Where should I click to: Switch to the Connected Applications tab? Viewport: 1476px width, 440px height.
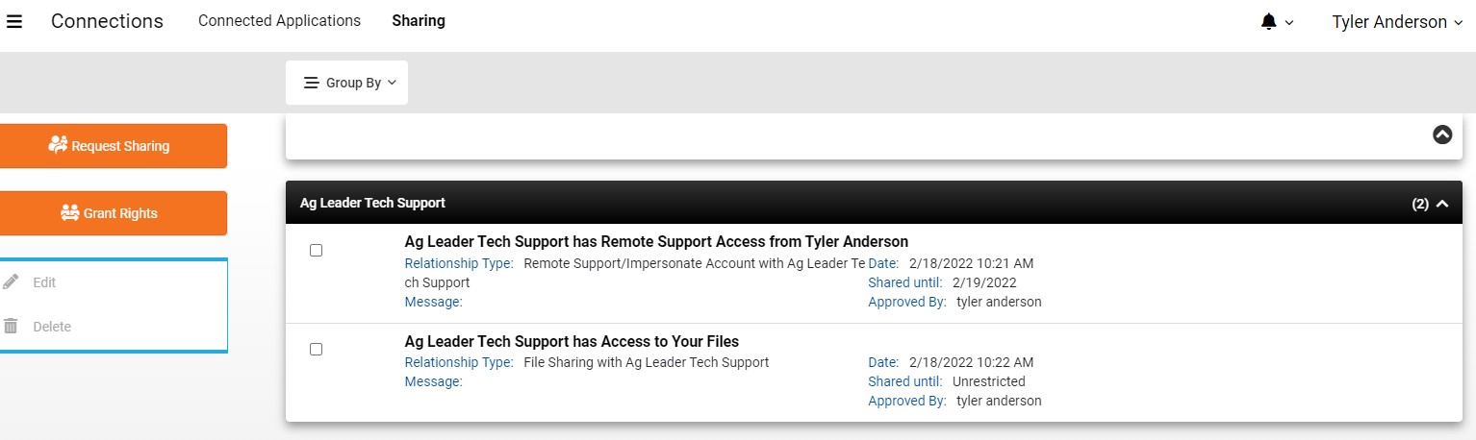point(279,20)
